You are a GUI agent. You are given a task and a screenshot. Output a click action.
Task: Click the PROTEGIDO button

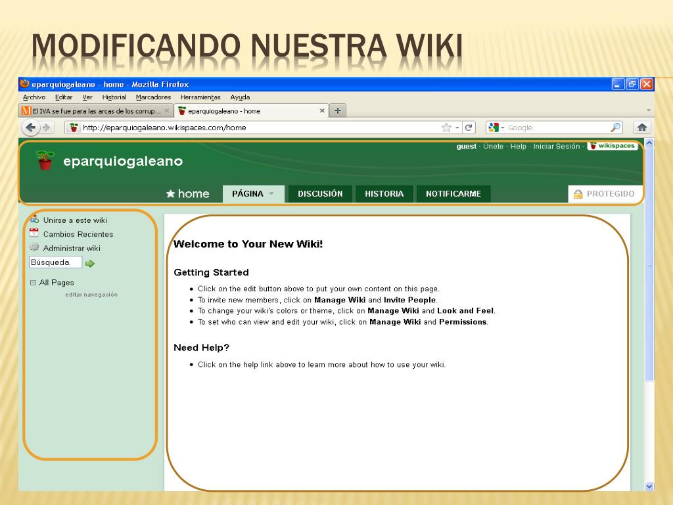(605, 194)
